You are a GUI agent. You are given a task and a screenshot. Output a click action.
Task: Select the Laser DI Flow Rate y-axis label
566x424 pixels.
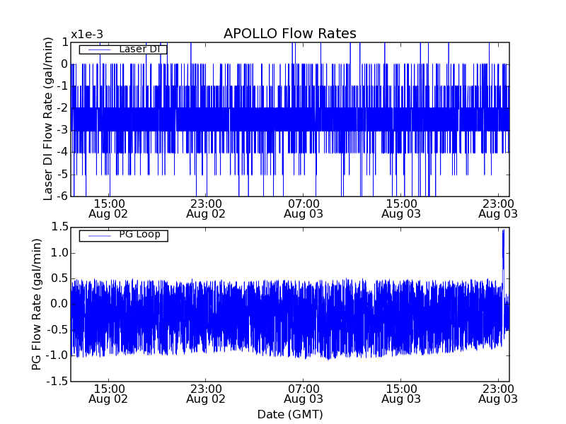49,118
